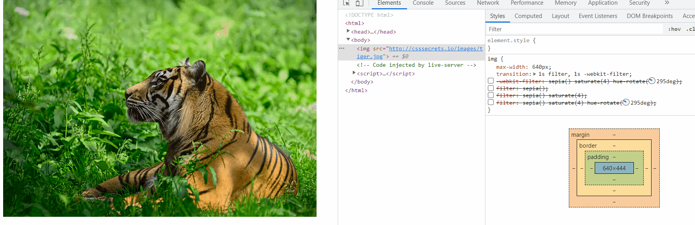Select the <html> opening tag node
Viewport: 695px width, 225px height.
[355, 23]
